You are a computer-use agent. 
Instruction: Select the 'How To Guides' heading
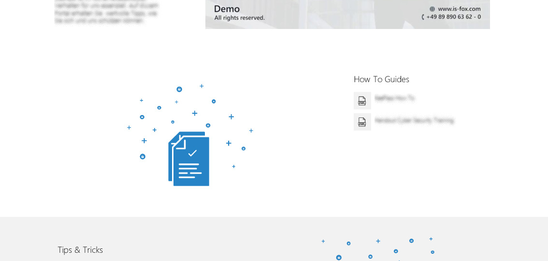[381, 79]
